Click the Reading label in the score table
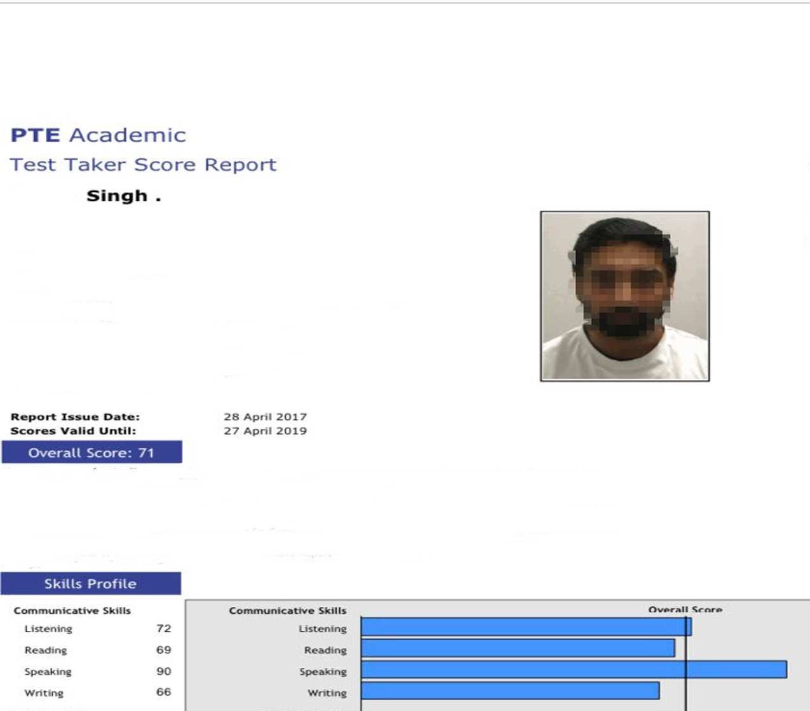This screenshot has height=711, width=810. [45, 651]
